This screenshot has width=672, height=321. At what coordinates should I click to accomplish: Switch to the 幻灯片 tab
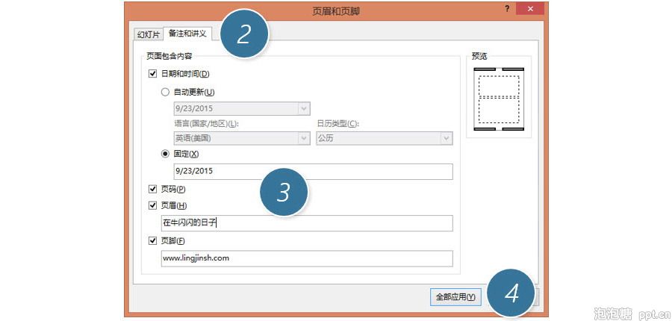click(149, 35)
